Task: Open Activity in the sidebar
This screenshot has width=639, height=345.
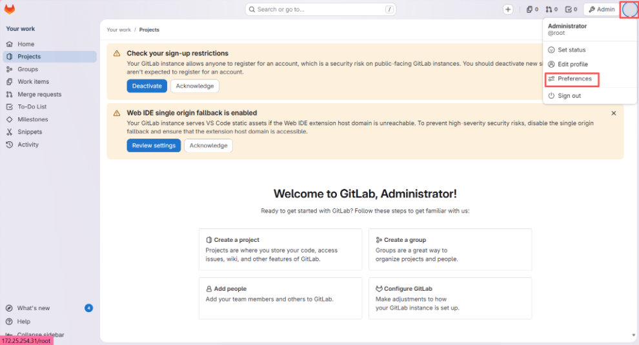Action: (50, 144)
